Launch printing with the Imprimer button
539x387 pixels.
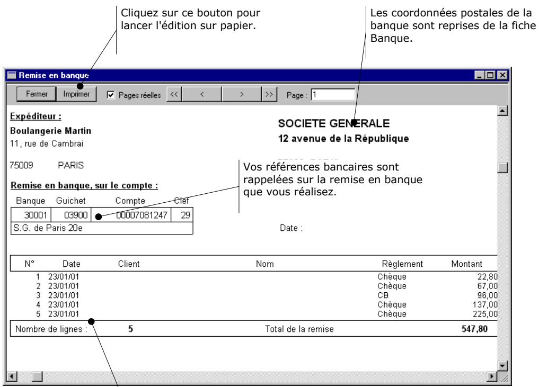tap(76, 94)
